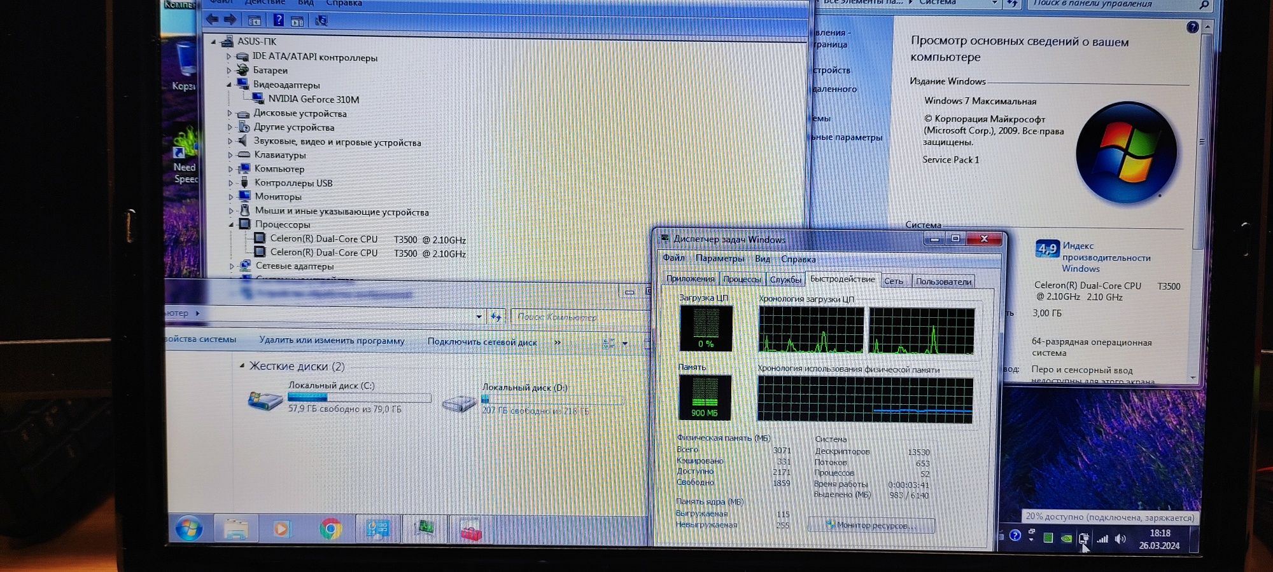Expand IDE ATA/ATAPI контроллеры node
This screenshot has height=572, width=1273.
229,57
